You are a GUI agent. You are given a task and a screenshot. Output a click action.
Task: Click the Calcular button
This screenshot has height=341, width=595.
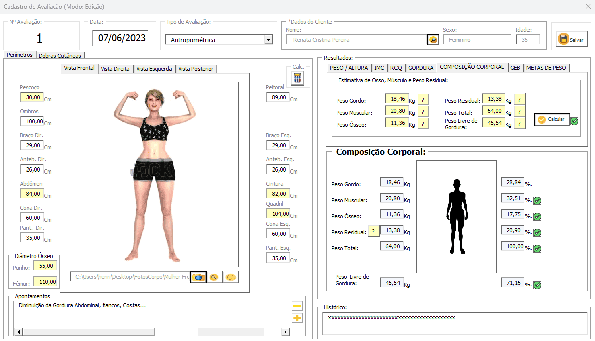(552, 120)
